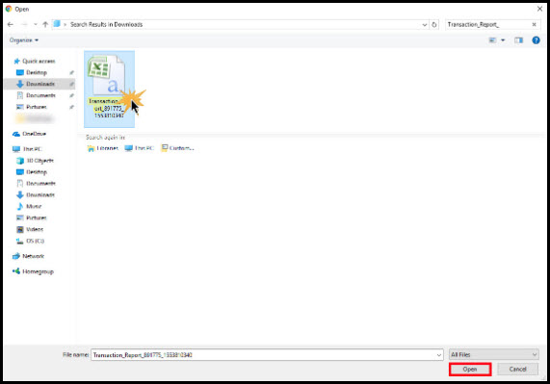Screen dimensions: 550x384
Task: Select Downloads under This PC
Action: click(36, 194)
